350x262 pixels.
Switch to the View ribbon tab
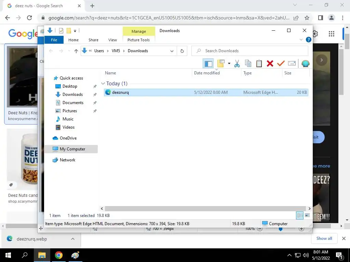(112, 40)
